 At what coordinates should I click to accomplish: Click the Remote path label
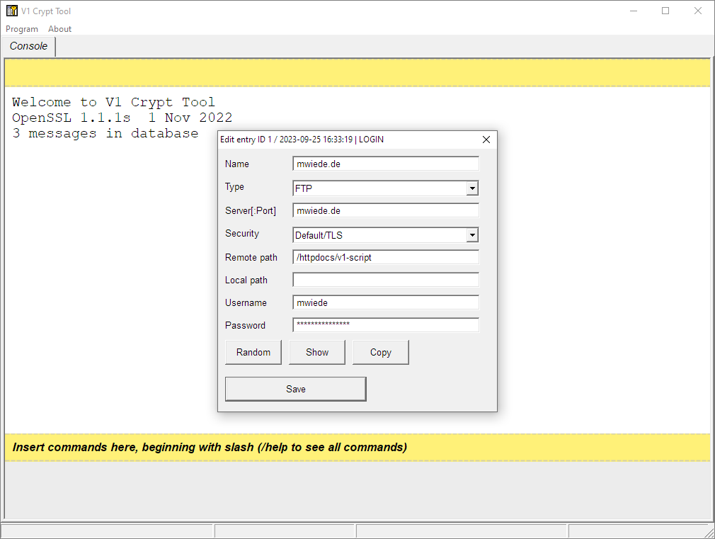[x=251, y=257]
